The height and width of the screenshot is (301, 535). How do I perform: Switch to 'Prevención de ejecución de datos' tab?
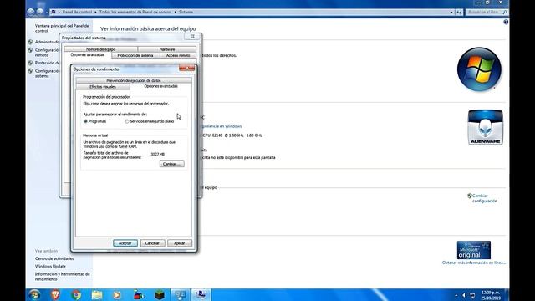[x=134, y=80]
